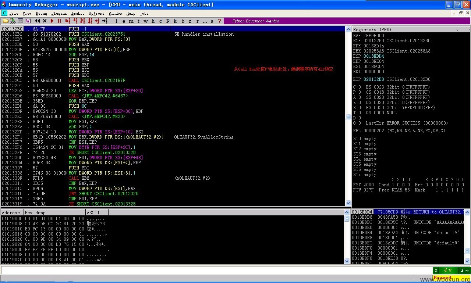Image resolution: width=471 pixels, height=283 pixels.
Task: Open the call stack with the 'k' button
Action: pyautogui.click(x=175, y=21)
